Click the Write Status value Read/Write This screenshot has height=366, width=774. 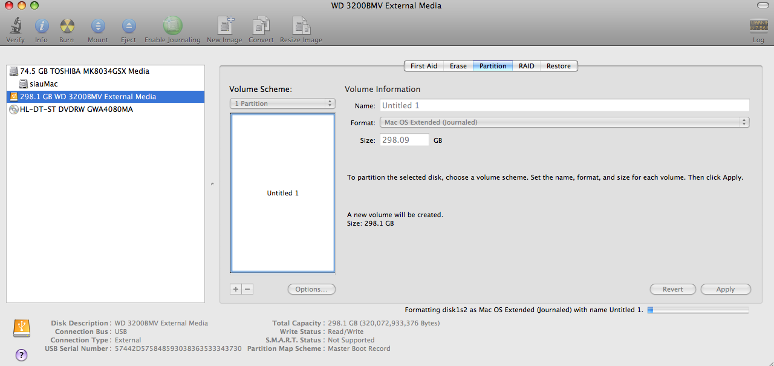pos(346,332)
